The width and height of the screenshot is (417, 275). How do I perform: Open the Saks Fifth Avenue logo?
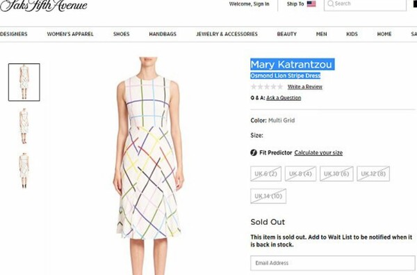tap(44, 6)
